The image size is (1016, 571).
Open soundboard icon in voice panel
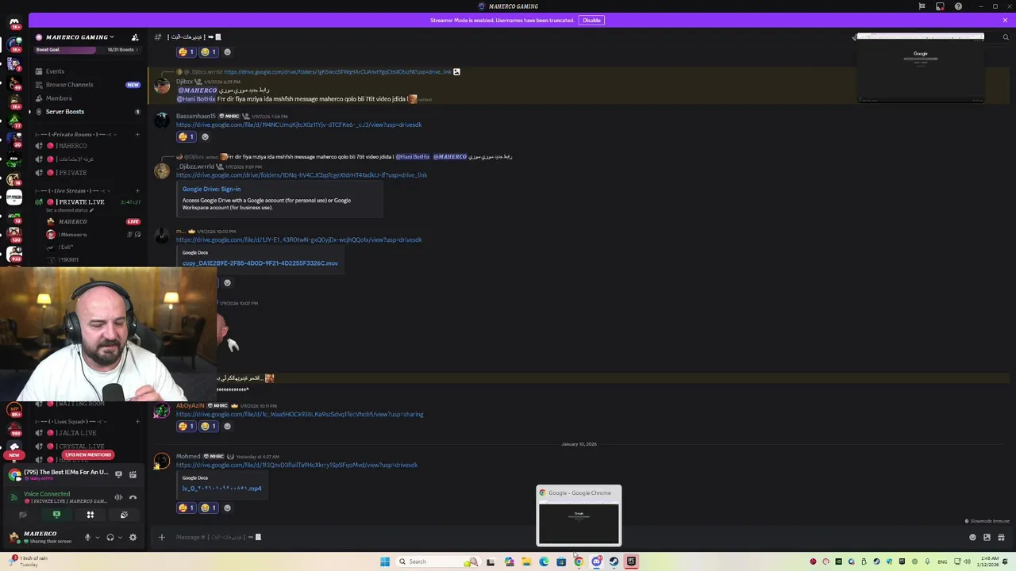click(124, 515)
